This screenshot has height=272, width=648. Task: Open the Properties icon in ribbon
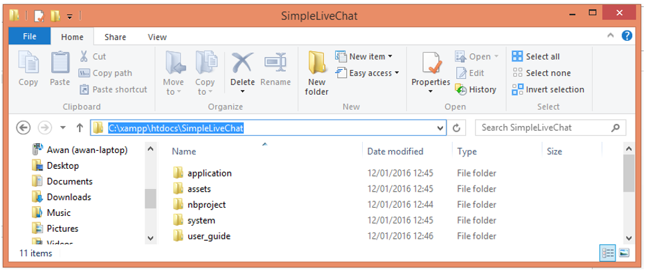click(x=431, y=63)
